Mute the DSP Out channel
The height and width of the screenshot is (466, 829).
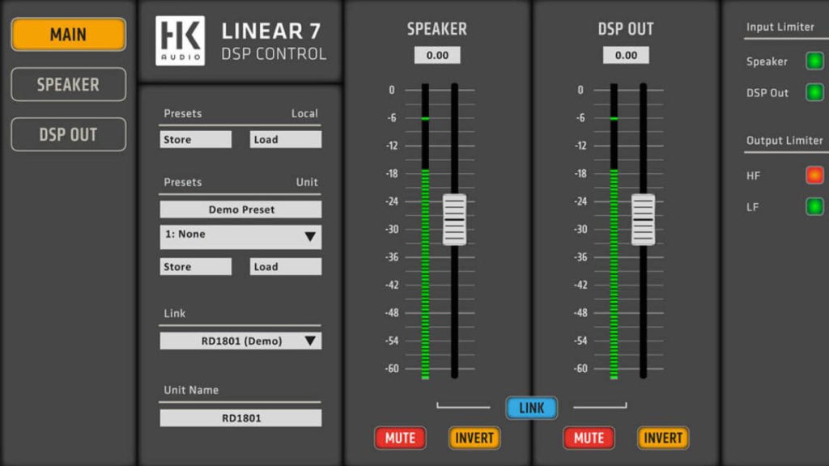pyautogui.click(x=589, y=438)
